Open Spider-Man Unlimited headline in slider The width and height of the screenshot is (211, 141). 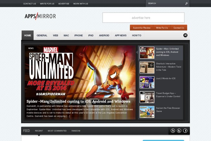[78, 101]
